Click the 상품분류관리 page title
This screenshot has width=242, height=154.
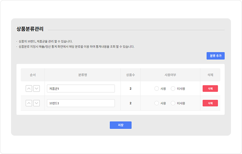tap(30, 29)
